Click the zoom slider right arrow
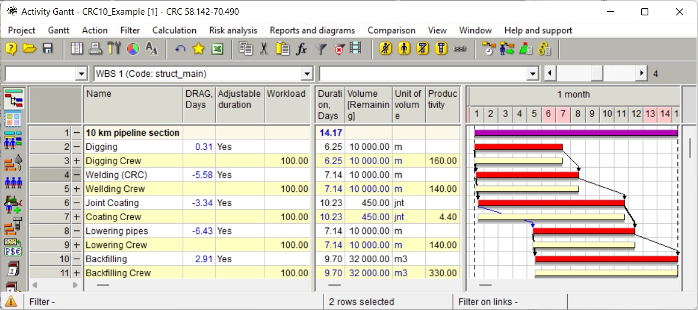 [641, 73]
